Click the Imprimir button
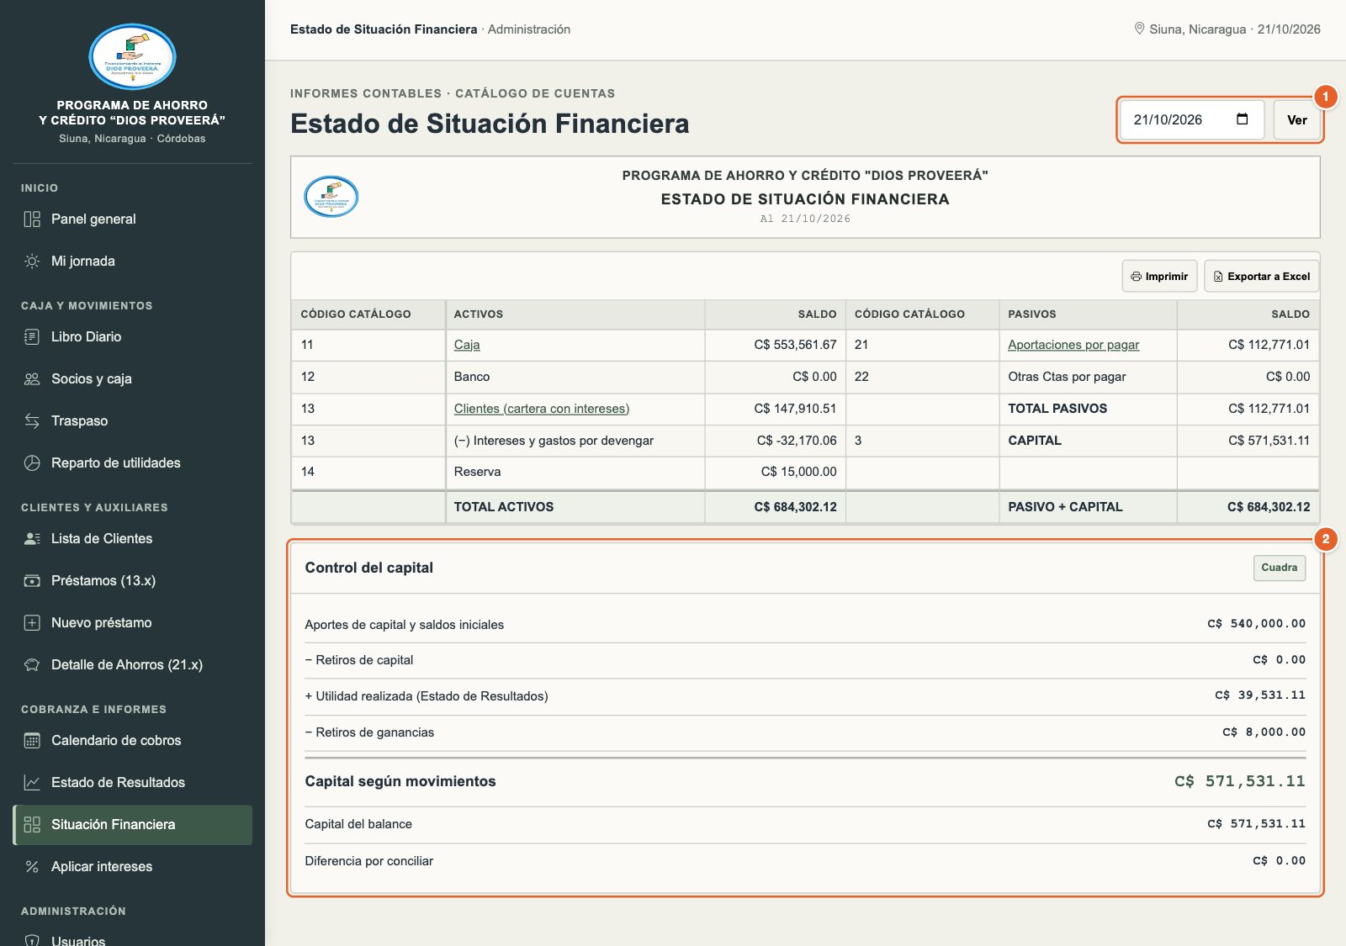Viewport: 1346px width, 946px height. pyautogui.click(x=1159, y=277)
